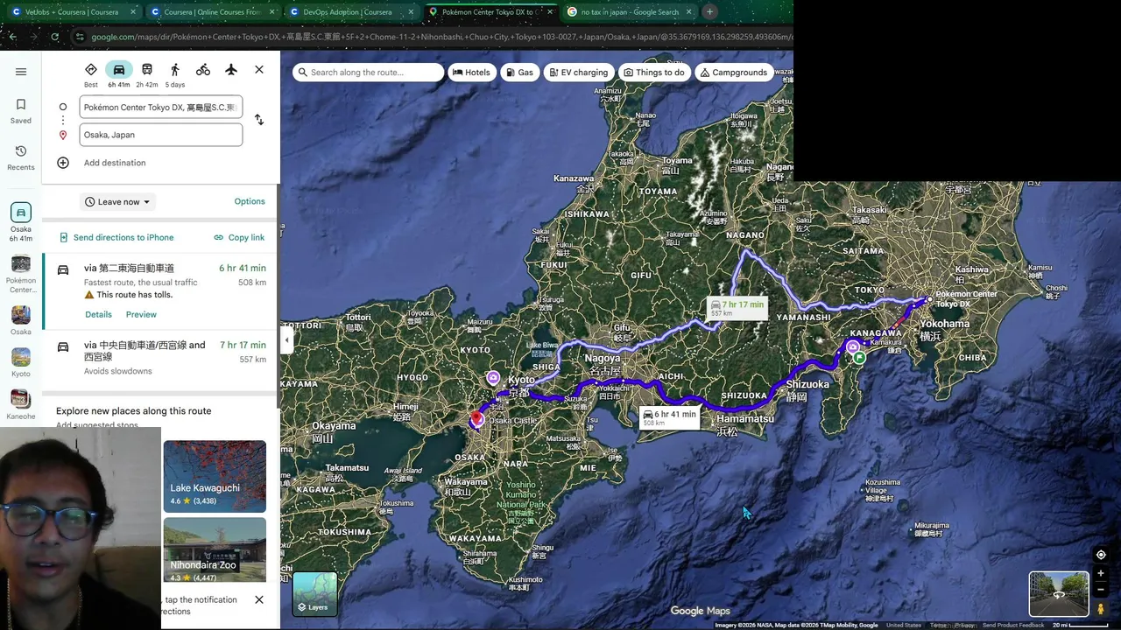
Task: Click 7 hr 17 min route label on map
Action: point(737,308)
